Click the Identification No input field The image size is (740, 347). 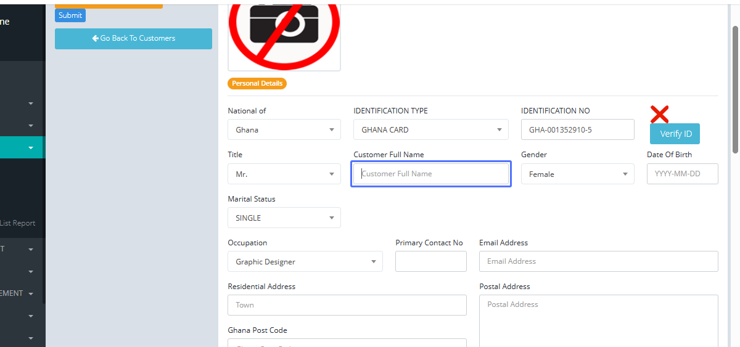[x=577, y=130]
